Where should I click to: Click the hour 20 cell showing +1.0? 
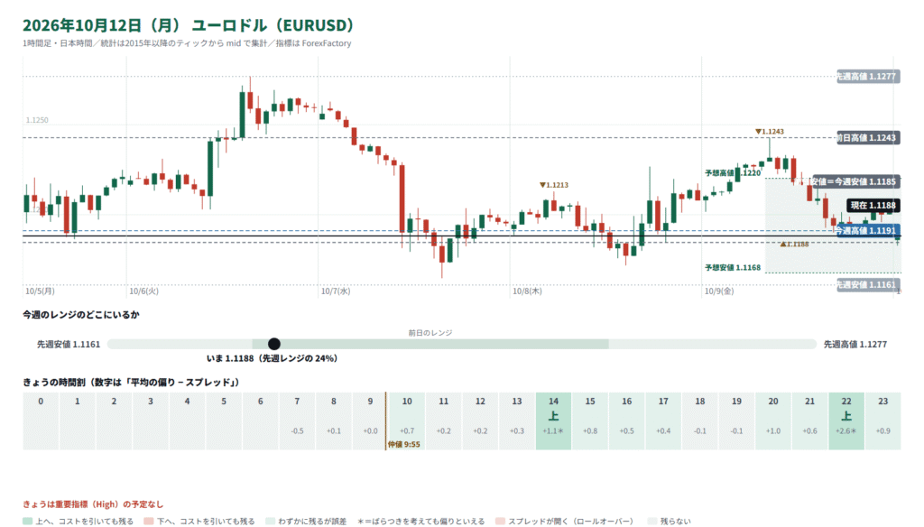pos(773,421)
